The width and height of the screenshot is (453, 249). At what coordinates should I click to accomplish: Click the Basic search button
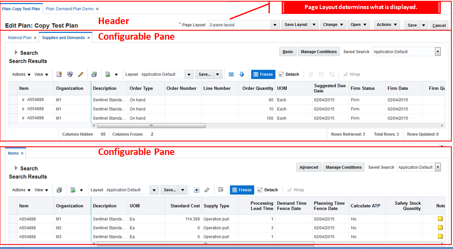coord(288,52)
